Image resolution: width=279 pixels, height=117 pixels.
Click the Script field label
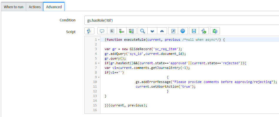coord(71,32)
